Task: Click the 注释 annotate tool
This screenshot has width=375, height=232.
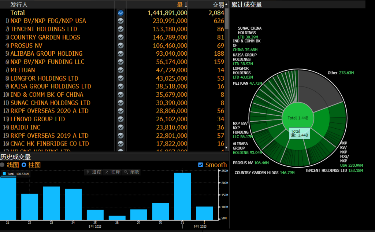Action: (x=112, y=172)
